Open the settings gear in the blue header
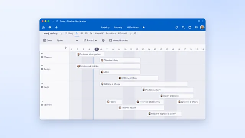The width and height of the screenshot is (245, 138). (x=50, y=27)
